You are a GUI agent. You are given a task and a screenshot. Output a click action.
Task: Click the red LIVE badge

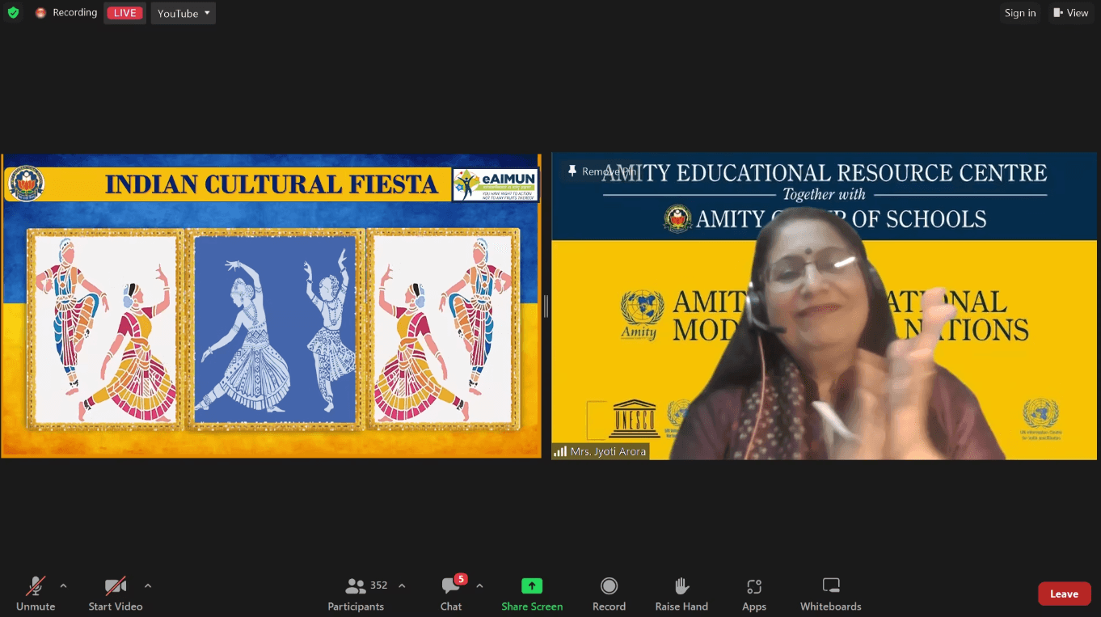[x=124, y=13]
